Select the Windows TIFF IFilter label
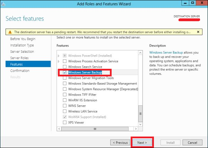Image resolution: width=208 pixels, height=148 pixels. pyautogui.click(x=82, y=95)
